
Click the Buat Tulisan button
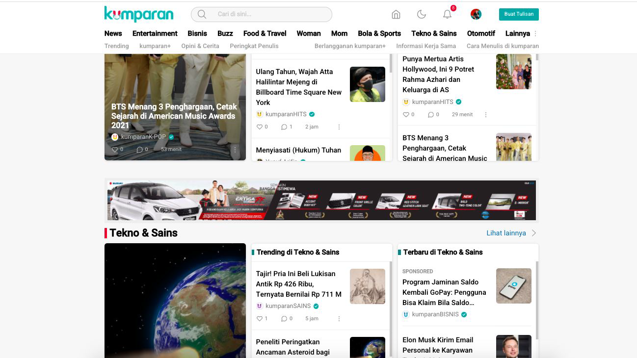click(x=519, y=14)
